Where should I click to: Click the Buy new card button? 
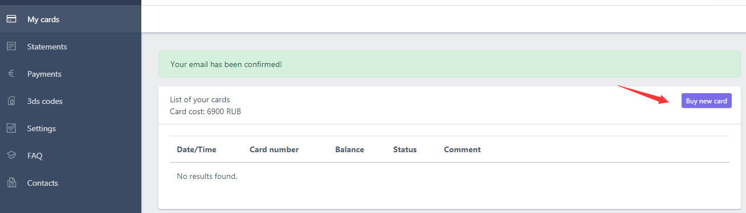[707, 101]
